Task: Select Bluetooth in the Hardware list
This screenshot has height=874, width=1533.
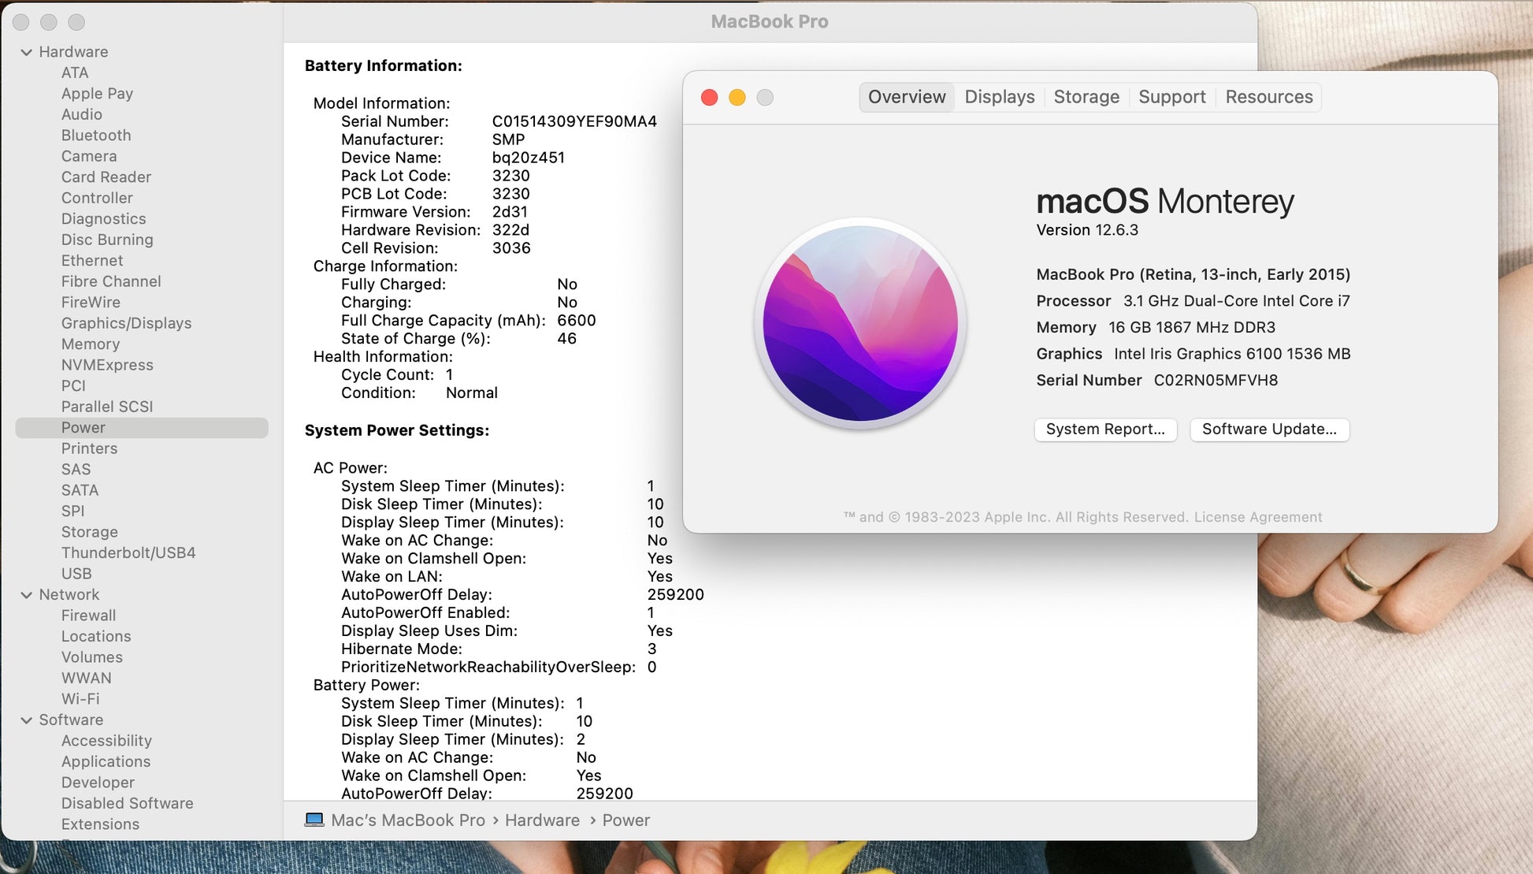Action: click(96, 136)
